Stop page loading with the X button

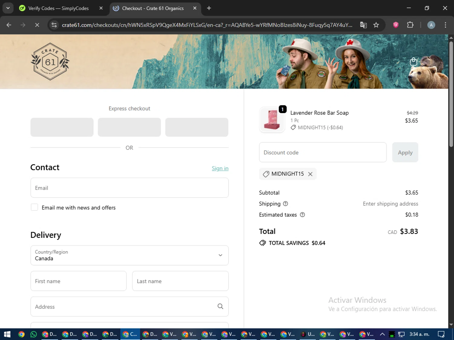pyautogui.click(x=37, y=25)
